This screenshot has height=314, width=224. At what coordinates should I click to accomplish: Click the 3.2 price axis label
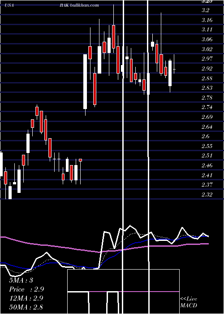(x=205, y=10)
